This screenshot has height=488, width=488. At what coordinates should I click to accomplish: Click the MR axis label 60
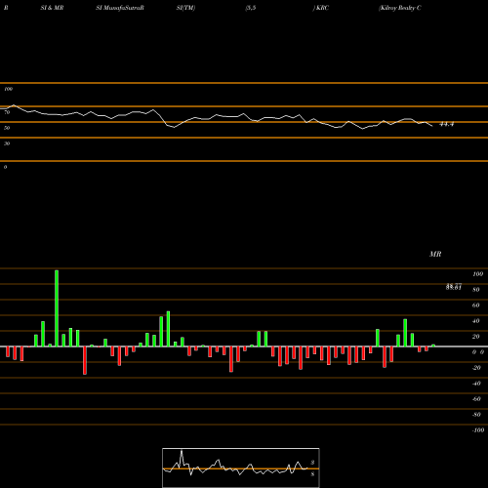click(x=476, y=305)
